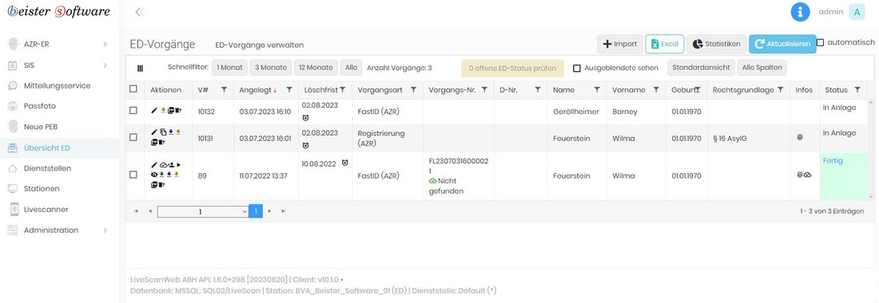Click the Dienststellen house icon
This screenshot has height=303, width=879.
(12, 168)
